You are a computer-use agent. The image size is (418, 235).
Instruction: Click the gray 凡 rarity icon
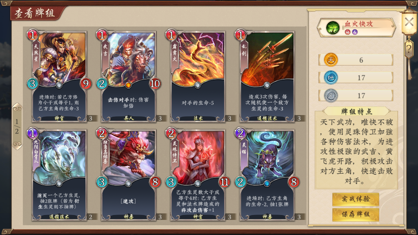(331, 95)
